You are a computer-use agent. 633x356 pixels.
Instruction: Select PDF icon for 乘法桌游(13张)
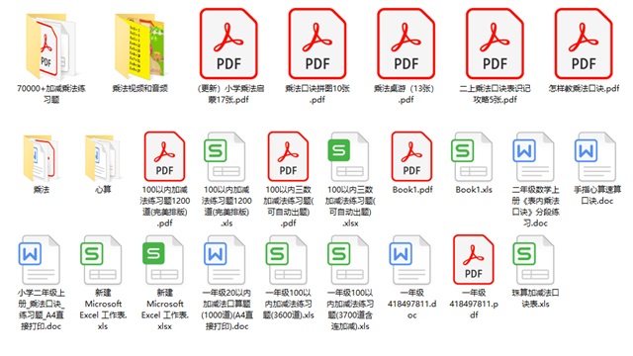coord(406,44)
